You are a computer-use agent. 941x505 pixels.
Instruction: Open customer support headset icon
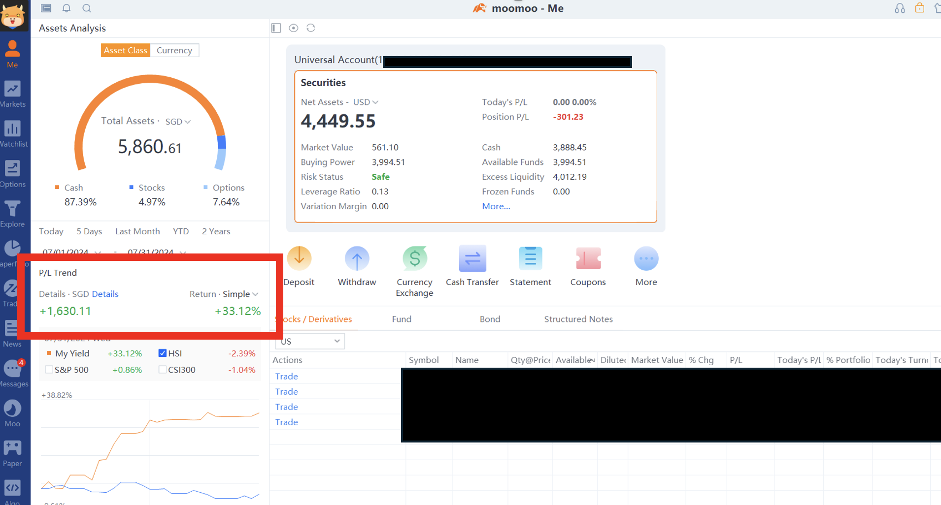pos(900,8)
